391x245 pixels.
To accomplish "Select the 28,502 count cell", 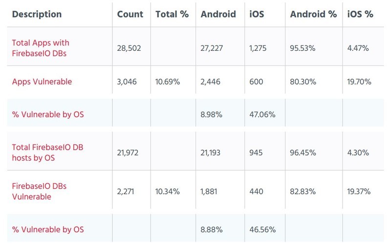I will click(129, 48).
